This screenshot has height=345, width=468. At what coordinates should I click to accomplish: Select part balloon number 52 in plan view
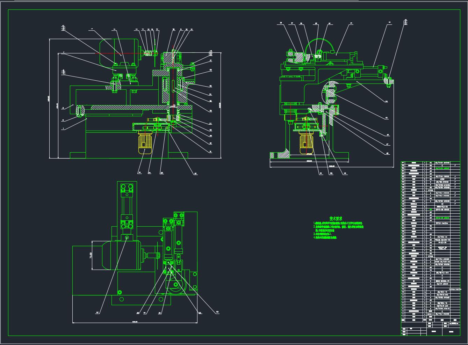click(217, 313)
